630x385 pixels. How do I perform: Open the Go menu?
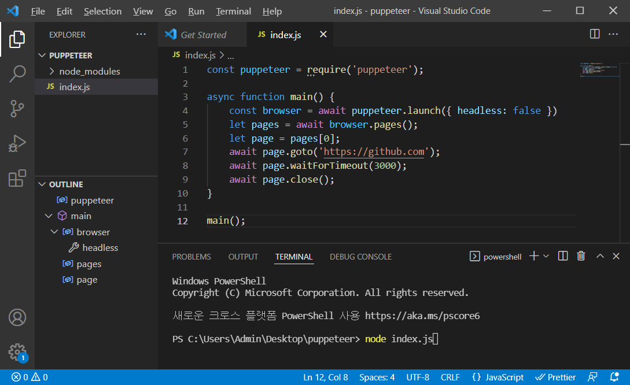click(x=170, y=11)
